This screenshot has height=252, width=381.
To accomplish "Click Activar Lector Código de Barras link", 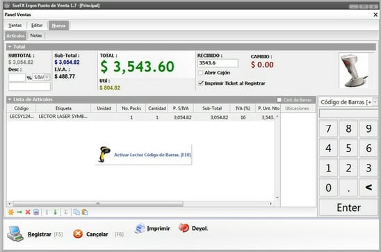I will (152, 155).
